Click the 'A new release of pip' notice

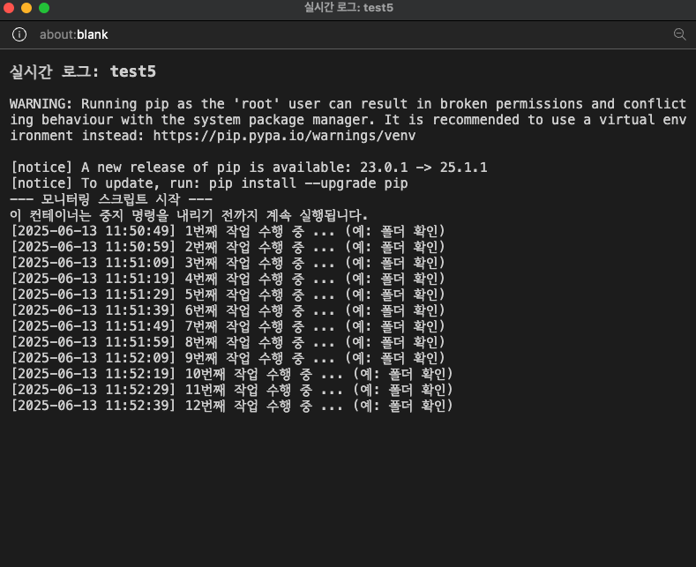[x=249, y=168]
